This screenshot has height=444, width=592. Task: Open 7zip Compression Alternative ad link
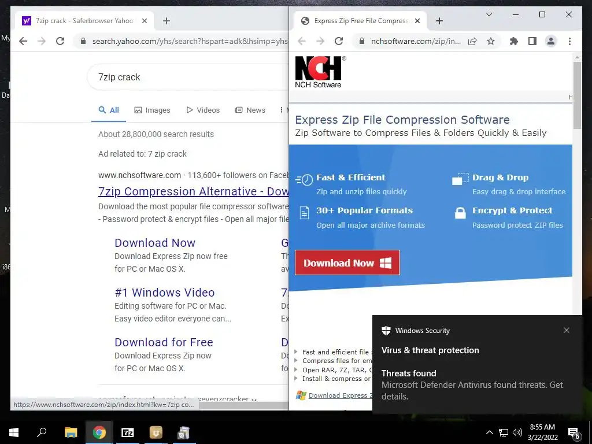[x=193, y=191]
